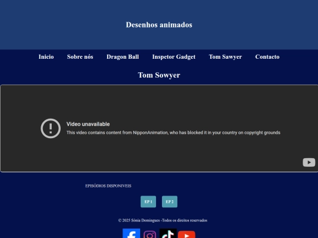Click the EPISÓDIOS DISPONIVEIS label
The height and width of the screenshot is (238, 318).
coord(108,186)
